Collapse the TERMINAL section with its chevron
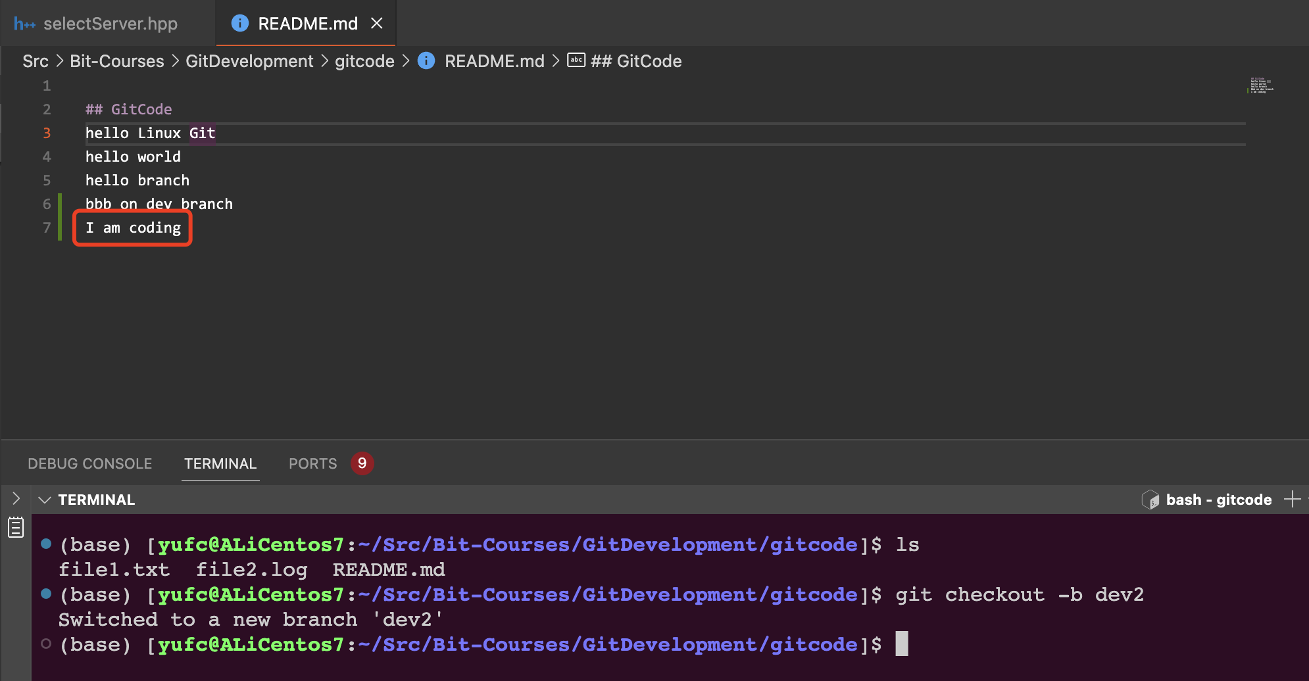 coord(45,500)
